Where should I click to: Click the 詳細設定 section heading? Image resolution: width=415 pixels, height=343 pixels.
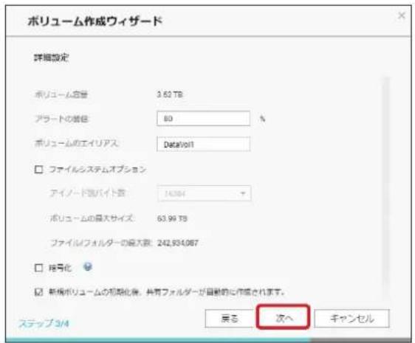[52, 58]
